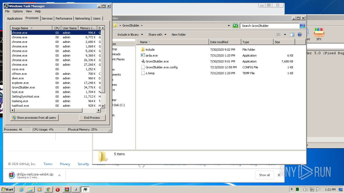344x193 pixels.
Task: Open Explorer help icon
Action: click(300, 35)
